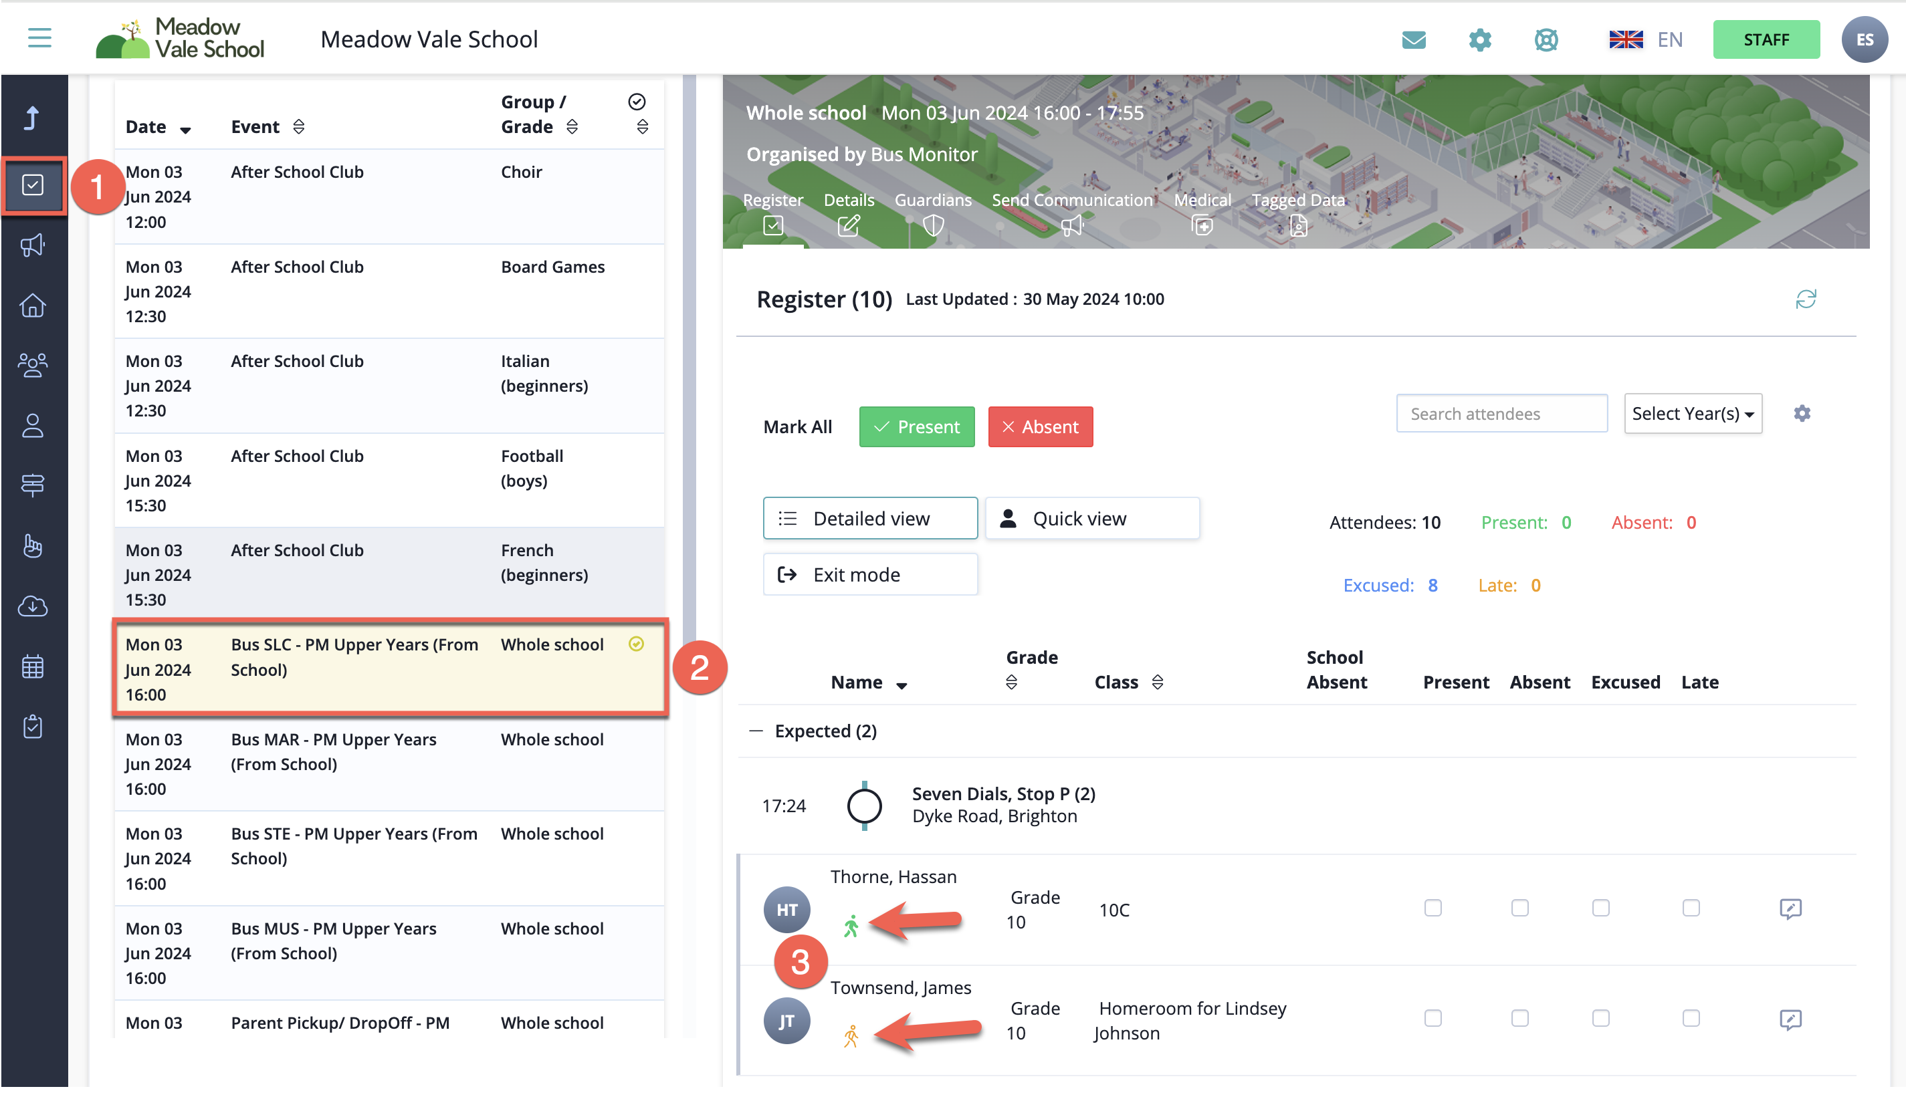Open the cloud download sidebar icon
1906x1111 pixels.
pyautogui.click(x=33, y=606)
